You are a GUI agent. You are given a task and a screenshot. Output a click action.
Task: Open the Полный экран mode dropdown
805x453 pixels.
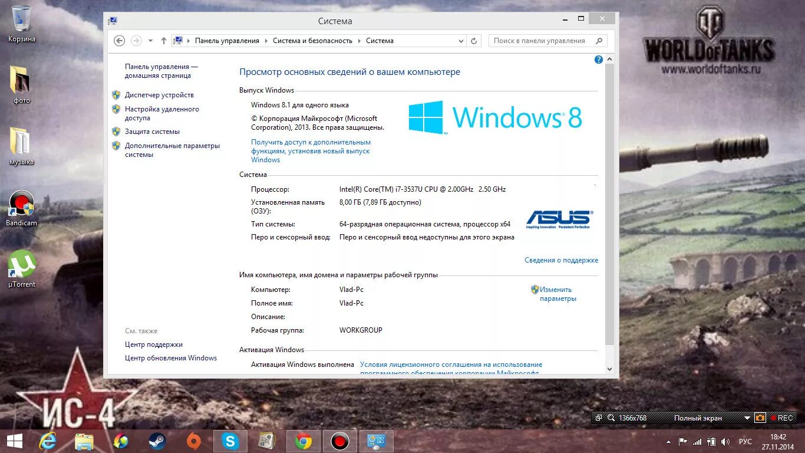[747, 418]
